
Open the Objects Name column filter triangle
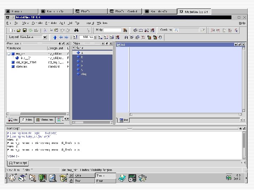click(x=73, y=48)
